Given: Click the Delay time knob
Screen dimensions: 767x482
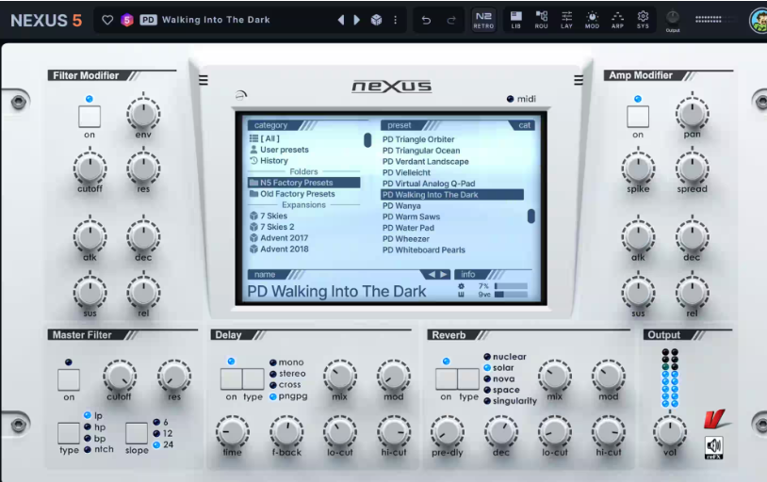Looking at the screenshot, I should [x=233, y=432].
